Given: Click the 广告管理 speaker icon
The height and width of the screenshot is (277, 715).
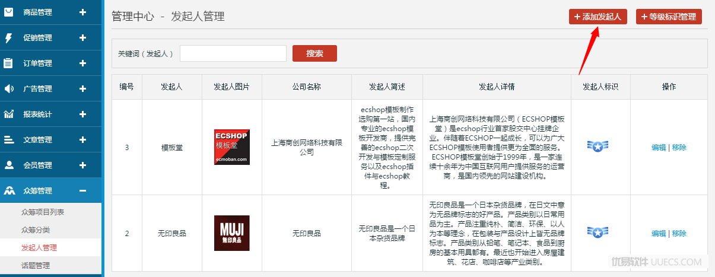Looking at the screenshot, I should [9, 88].
